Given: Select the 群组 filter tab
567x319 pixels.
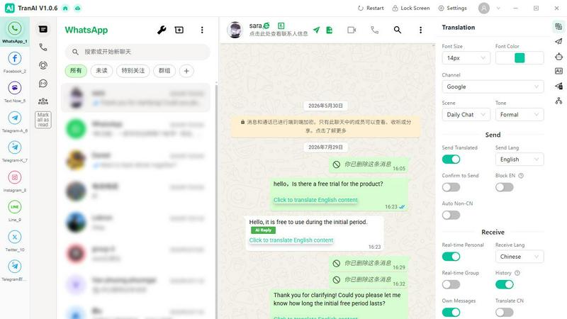Looking at the screenshot, I should [164, 71].
